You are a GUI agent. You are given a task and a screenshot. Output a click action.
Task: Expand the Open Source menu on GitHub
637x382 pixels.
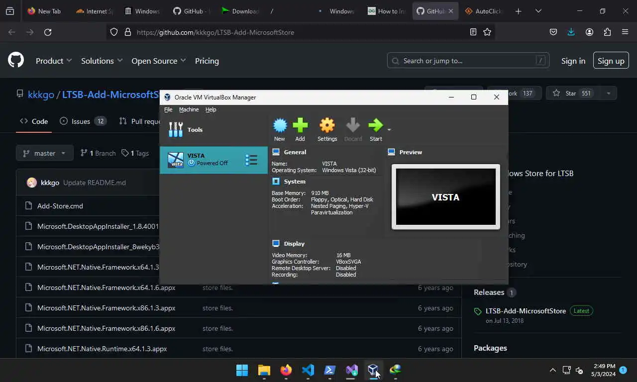[x=159, y=61]
